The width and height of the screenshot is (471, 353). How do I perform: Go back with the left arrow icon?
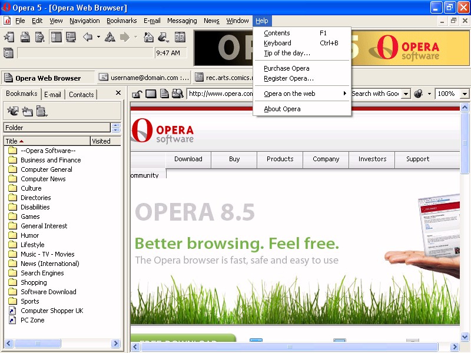point(88,37)
